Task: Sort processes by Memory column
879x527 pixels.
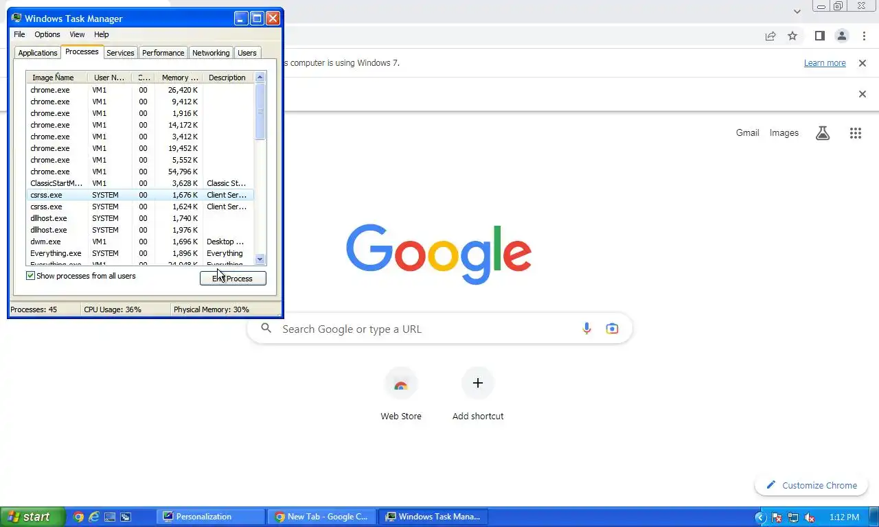Action: click(179, 78)
